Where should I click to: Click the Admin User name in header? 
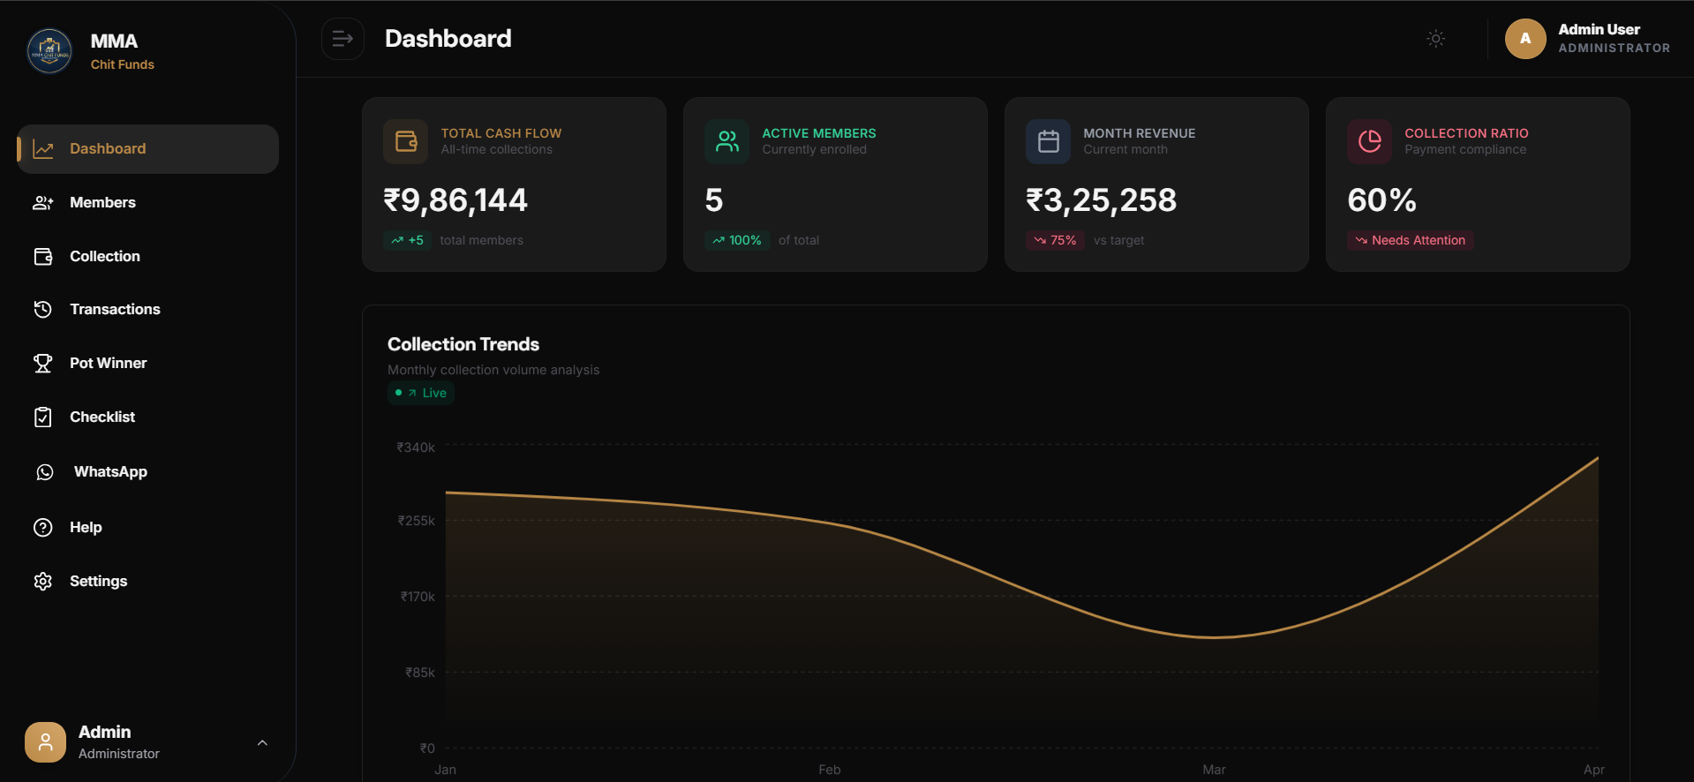pos(1600,30)
